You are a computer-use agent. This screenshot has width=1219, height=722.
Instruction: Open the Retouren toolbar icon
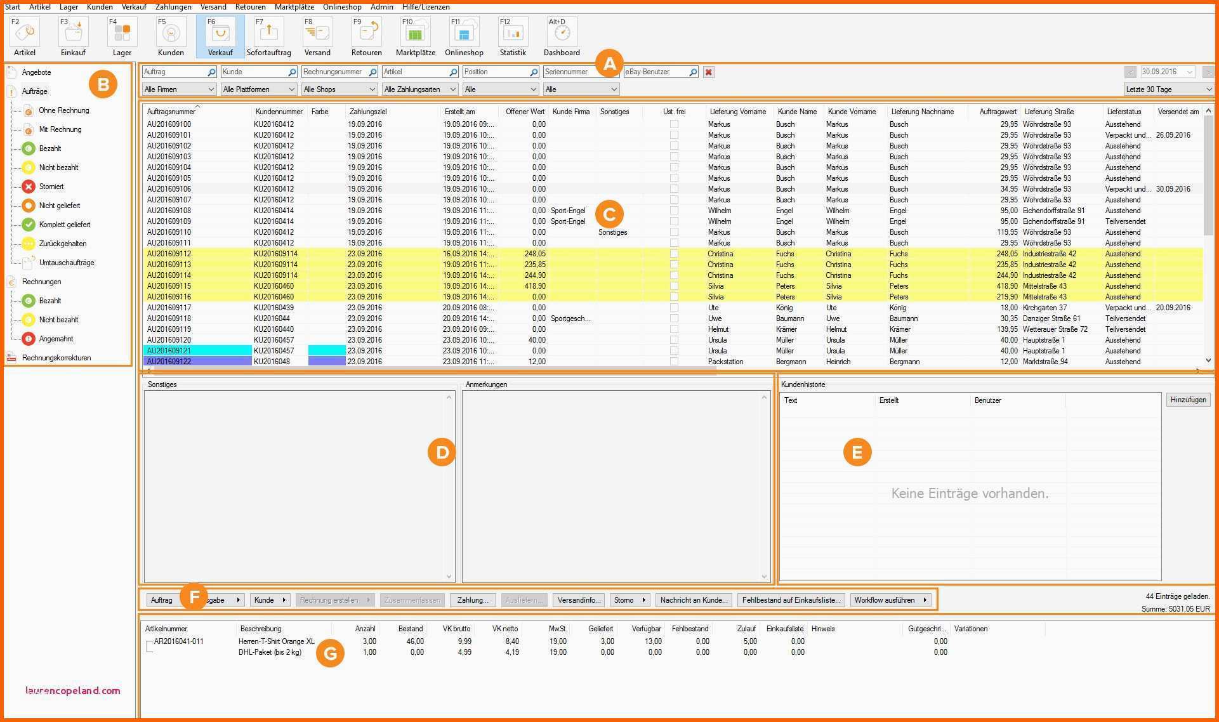tap(366, 37)
